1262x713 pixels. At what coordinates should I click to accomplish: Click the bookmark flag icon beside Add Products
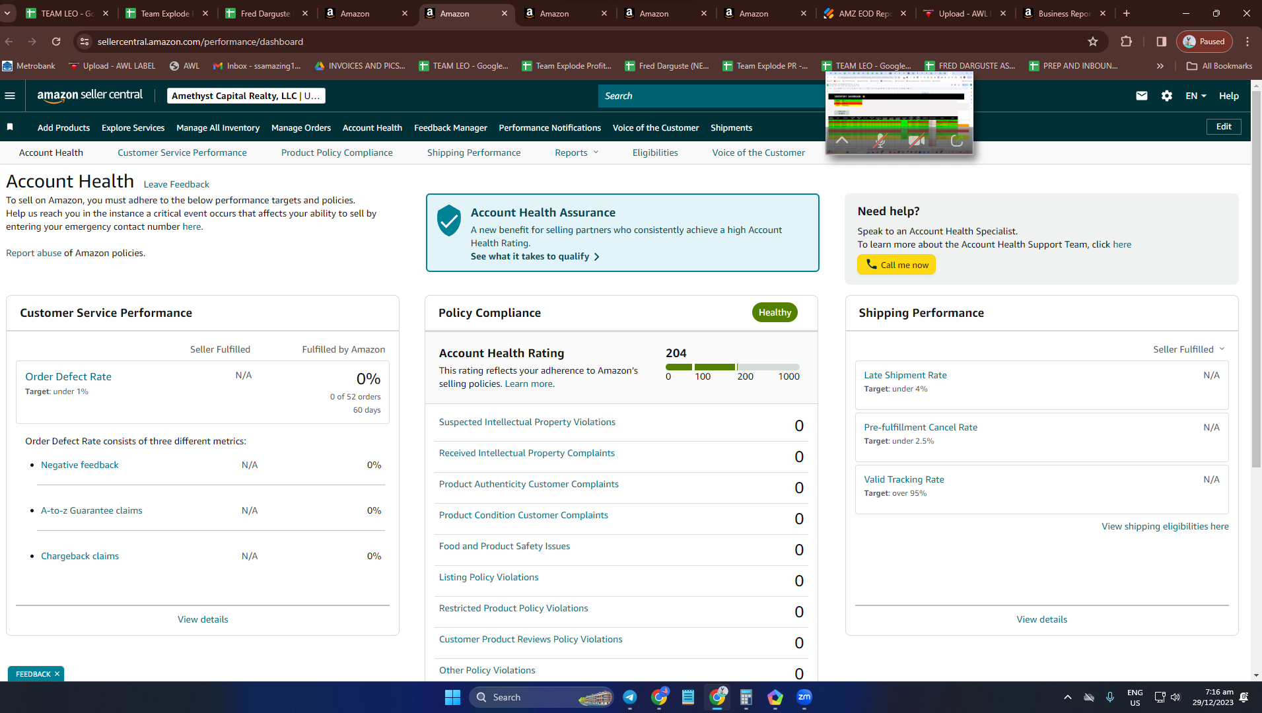10,127
